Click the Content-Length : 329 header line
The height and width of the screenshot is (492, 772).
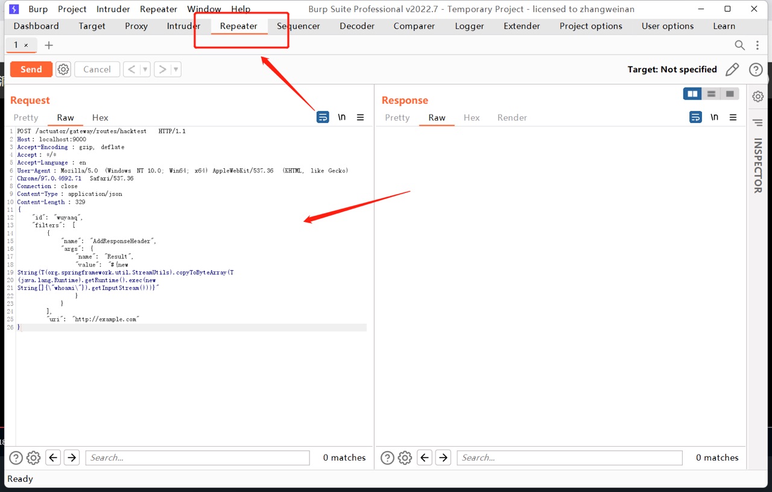point(51,202)
